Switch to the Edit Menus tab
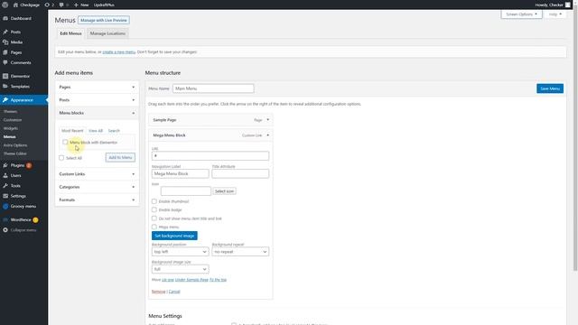The height and width of the screenshot is (325, 578). coord(70,33)
